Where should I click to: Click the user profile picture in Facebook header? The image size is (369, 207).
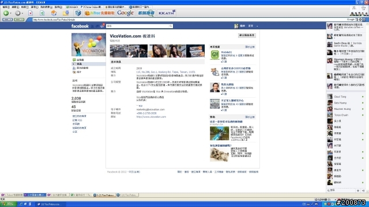pos(236,26)
